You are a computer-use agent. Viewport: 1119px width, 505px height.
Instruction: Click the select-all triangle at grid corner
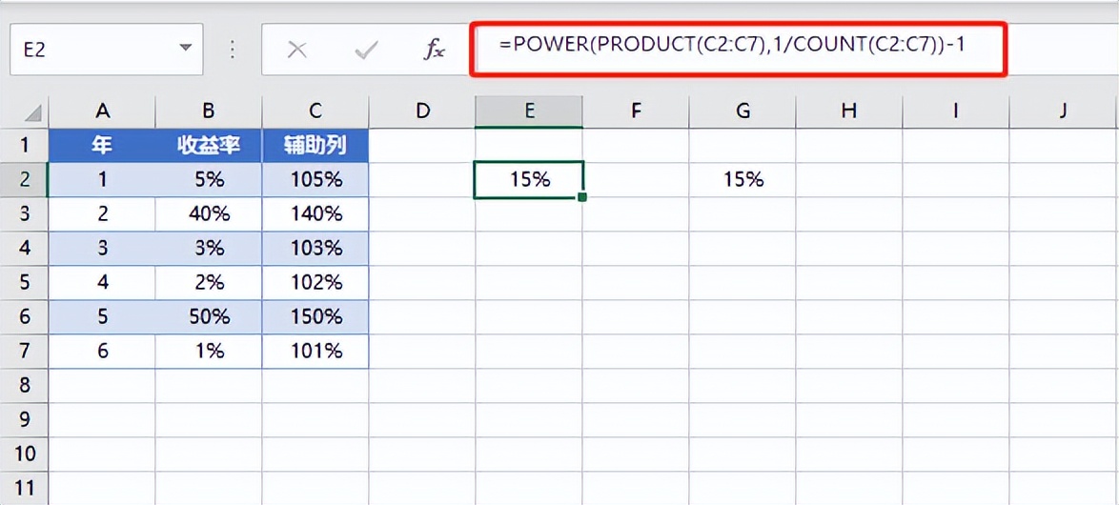(x=33, y=111)
